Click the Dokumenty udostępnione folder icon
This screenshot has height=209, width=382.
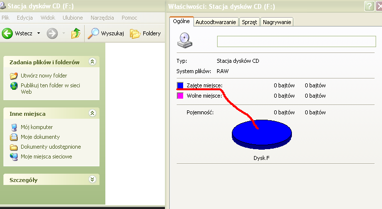click(x=14, y=147)
